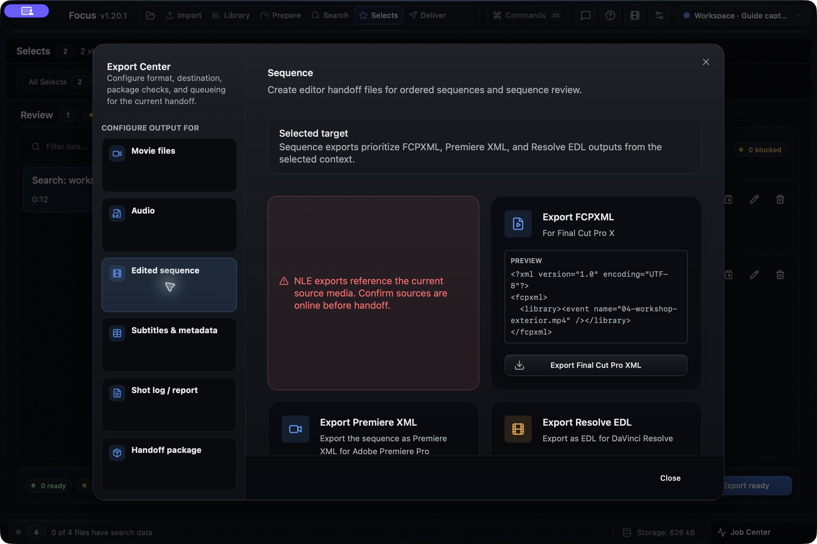Switch to the Prepare tab
Image resolution: width=817 pixels, height=544 pixels.
[280, 15]
